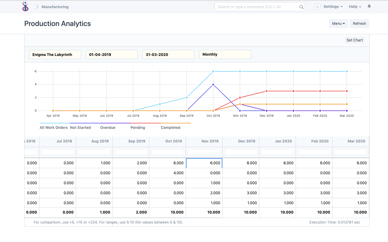Toggle the All Work Orders series in legend
The height and width of the screenshot is (242, 388).
click(54, 127)
